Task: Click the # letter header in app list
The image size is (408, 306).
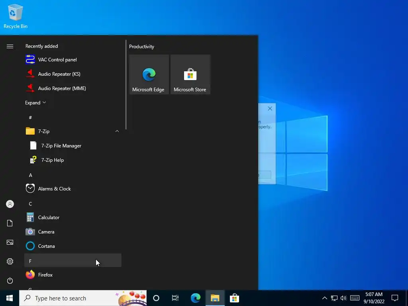Action: (73, 118)
